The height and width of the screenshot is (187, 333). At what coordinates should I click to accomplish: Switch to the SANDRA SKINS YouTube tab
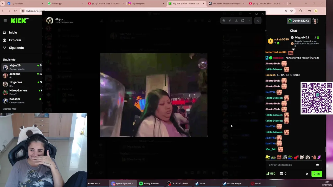click(267, 3)
